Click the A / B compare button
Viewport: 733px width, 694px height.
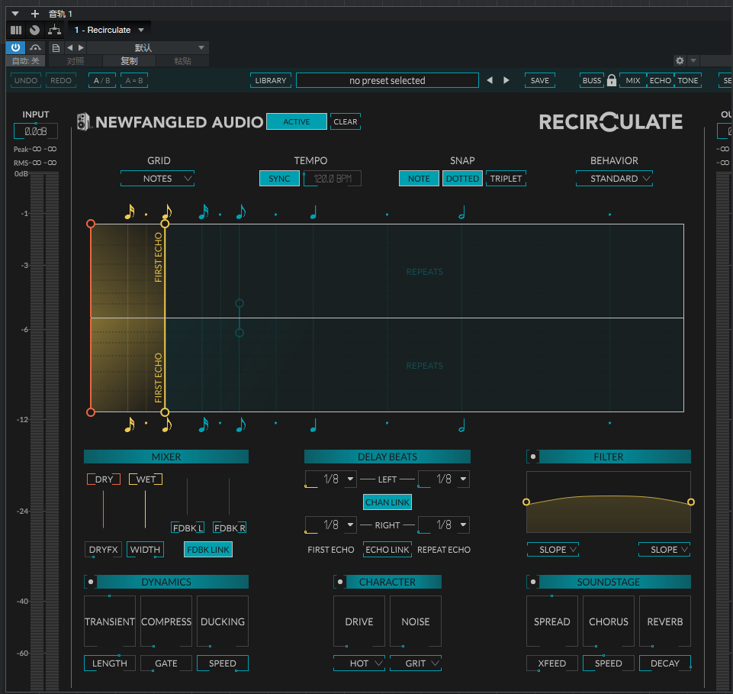click(102, 80)
